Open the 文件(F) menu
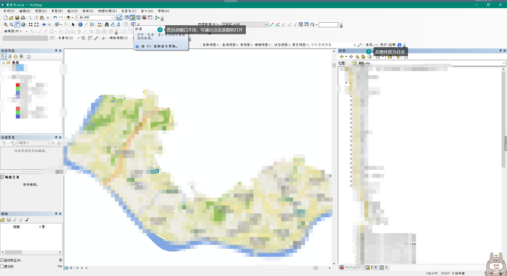The height and width of the screenshot is (276, 507). point(9,11)
